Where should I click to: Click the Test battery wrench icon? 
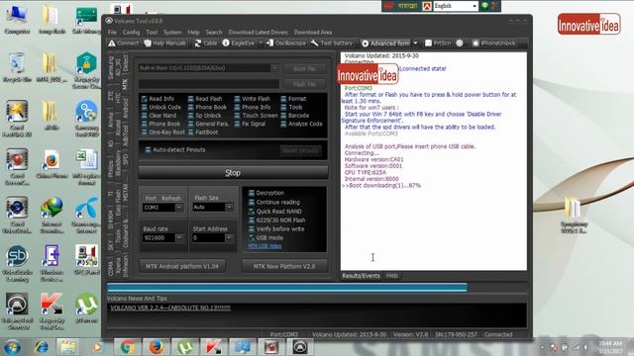(x=314, y=44)
